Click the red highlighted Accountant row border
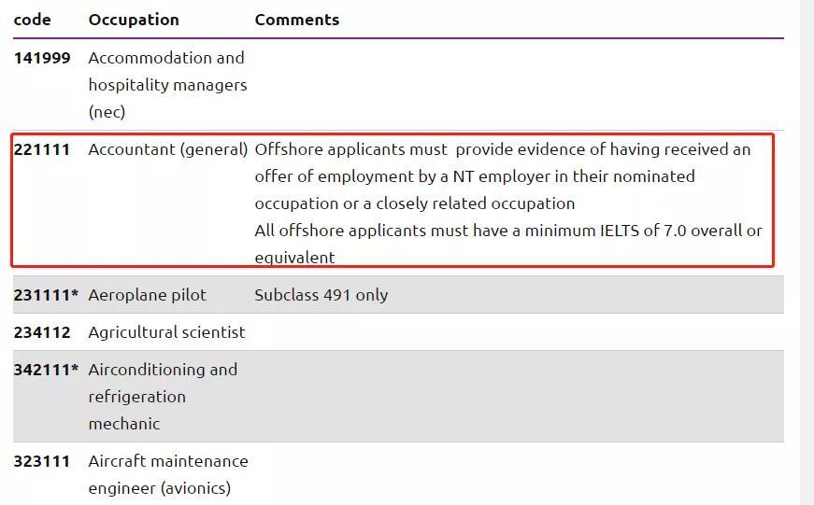The height and width of the screenshot is (505, 814). coord(393,134)
